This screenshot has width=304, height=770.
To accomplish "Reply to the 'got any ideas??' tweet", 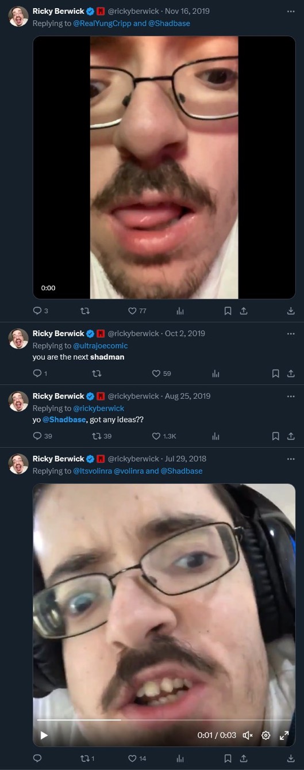I will click(x=43, y=436).
